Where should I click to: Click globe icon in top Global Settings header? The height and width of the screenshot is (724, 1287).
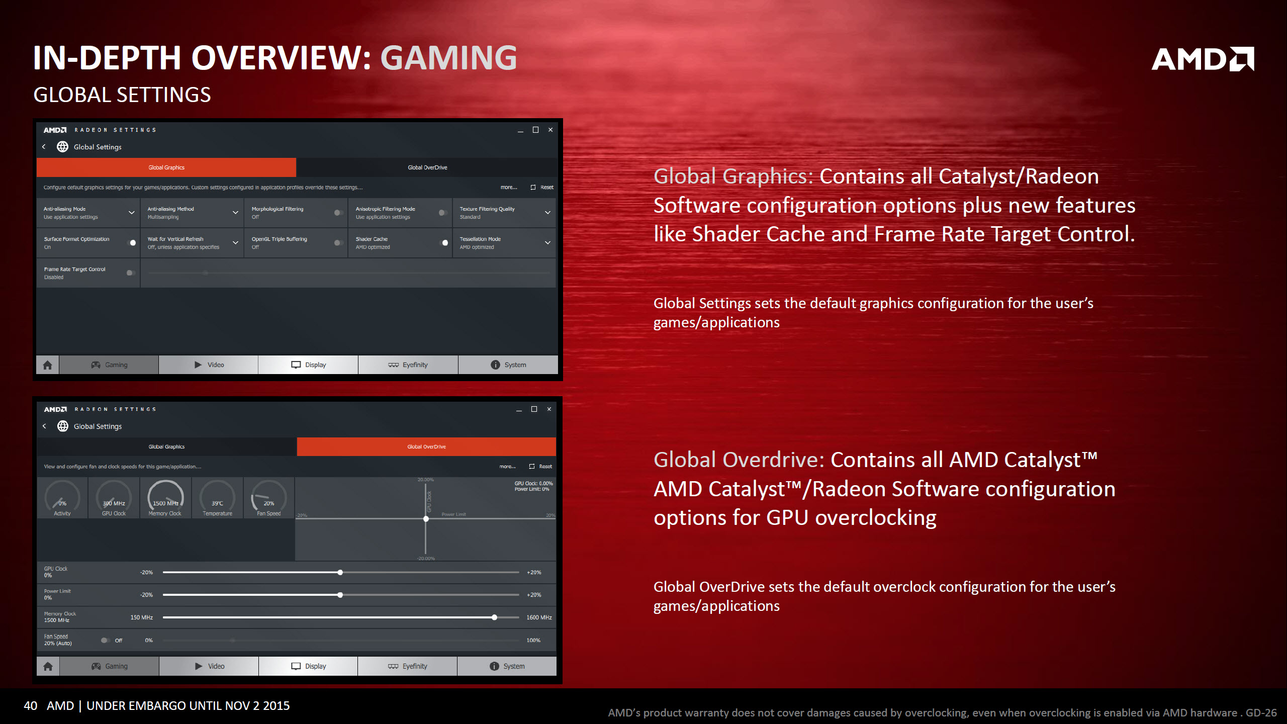[62, 147]
